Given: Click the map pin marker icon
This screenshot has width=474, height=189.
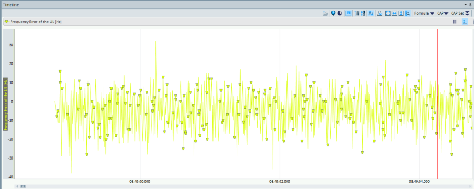Looking at the screenshot, I should click(333, 13).
